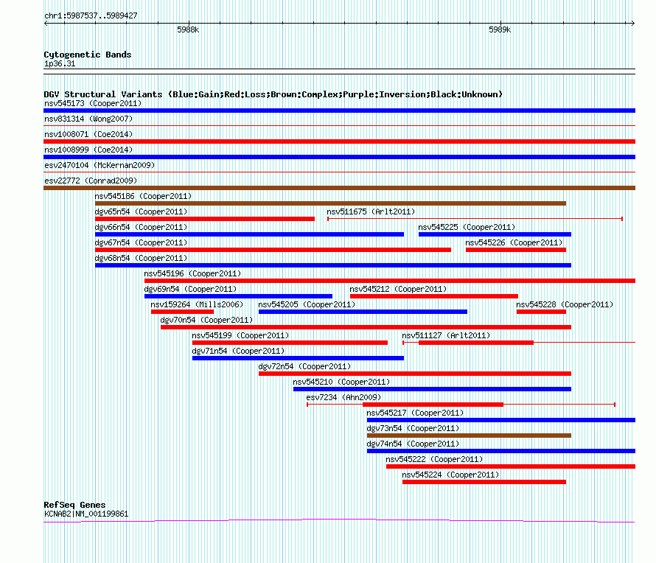The height and width of the screenshot is (563, 656).
Task: Click the dgv68n54 blue variant bar
Action: 333,265
